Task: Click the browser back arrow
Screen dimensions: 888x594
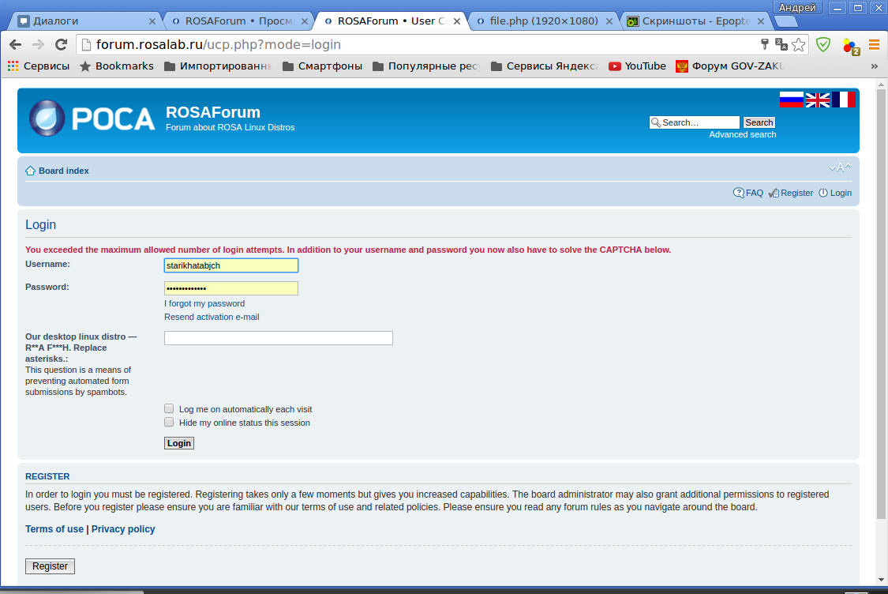Action: coord(15,44)
